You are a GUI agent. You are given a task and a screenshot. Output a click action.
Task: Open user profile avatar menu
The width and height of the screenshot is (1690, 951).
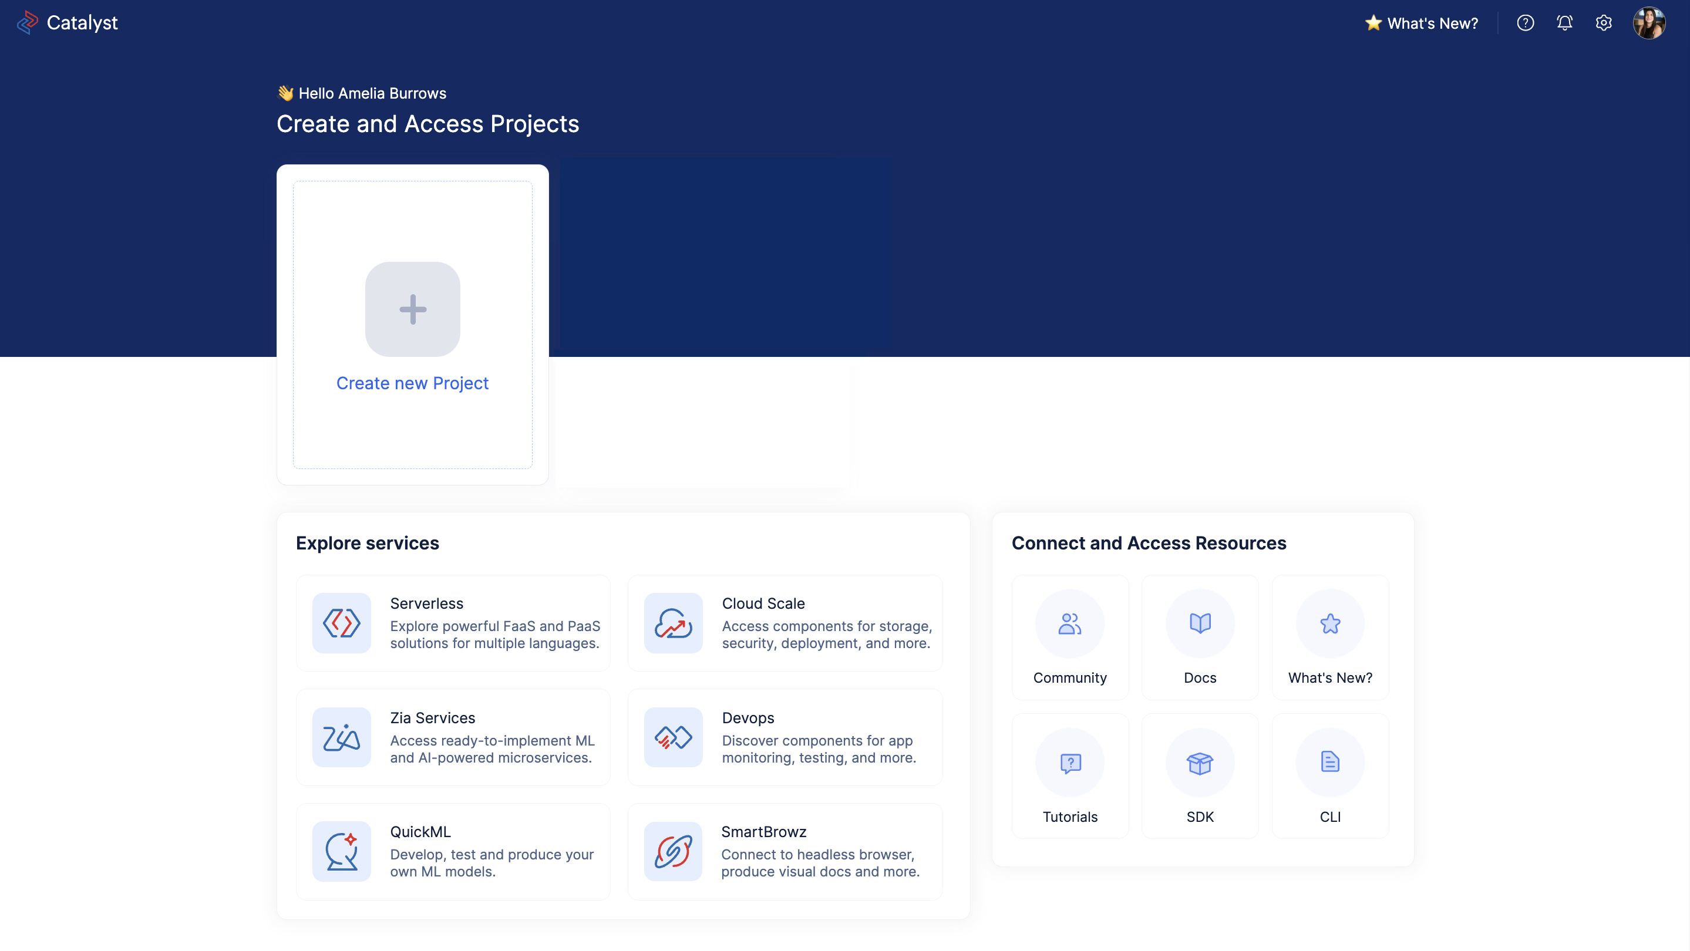[x=1648, y=22]
